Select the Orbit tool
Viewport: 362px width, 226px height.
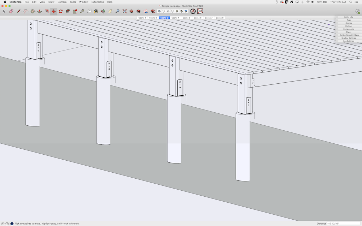103,11
